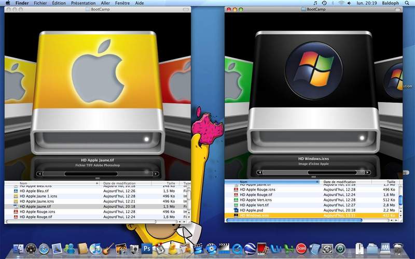Viewport: 415px width, 259px height.
Task: Click the Wi-Fi status menu bar icon
Action: coord(341,3)
